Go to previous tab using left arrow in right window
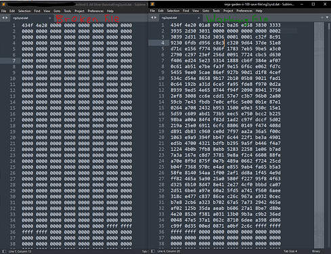The height and width of the screenshot is (254, 331). pyautogui.click(x=152, y=18)
